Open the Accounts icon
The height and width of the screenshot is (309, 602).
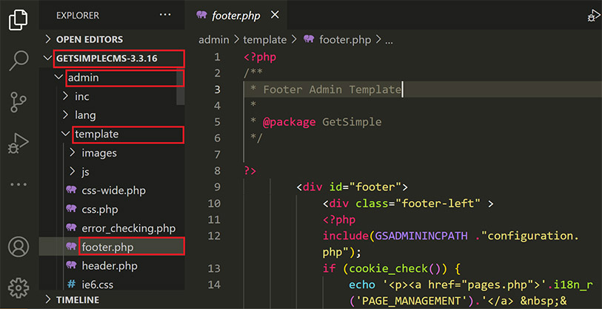point(19,246)
